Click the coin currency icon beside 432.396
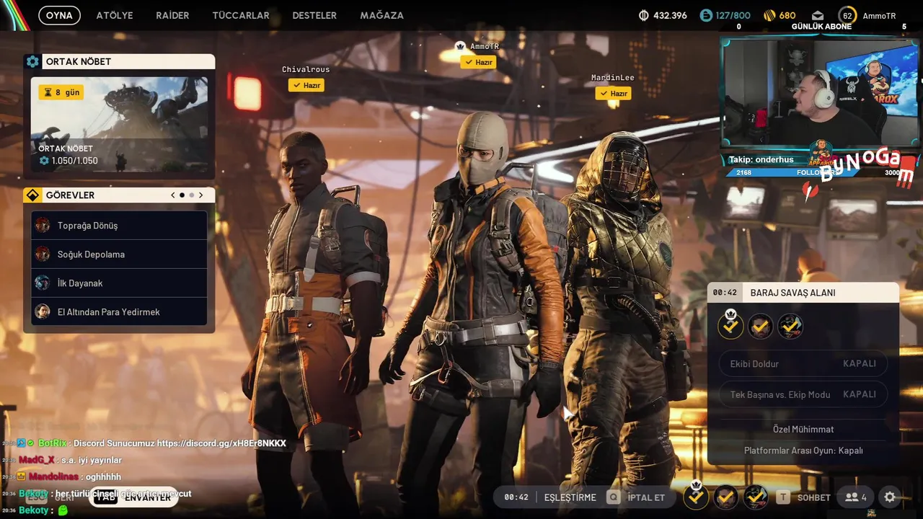The height and width of the screenshot is (519, 923). pos(644,15)
